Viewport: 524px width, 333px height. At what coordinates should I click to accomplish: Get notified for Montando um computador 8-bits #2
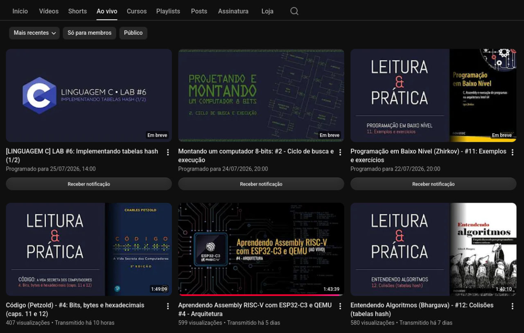[x=261, y=184]
